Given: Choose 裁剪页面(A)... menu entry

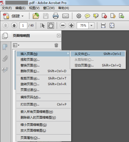Looking at the screenshot, I should pos(43,78).
